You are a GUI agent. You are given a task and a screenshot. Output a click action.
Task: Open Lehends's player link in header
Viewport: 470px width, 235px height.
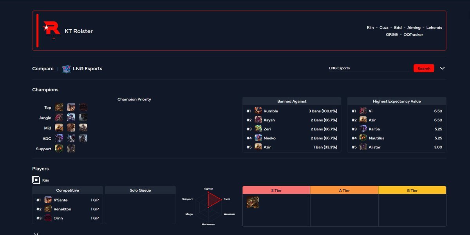click(x=434, y=28)
